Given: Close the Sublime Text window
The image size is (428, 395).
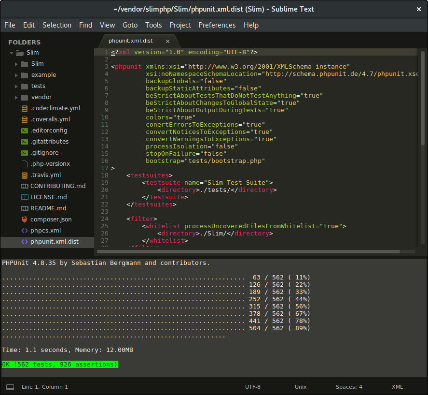Looking at the screenshot, I should (x=419, y=10).
